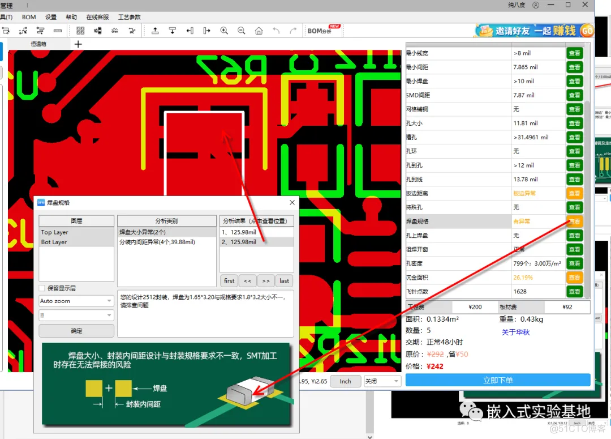Screen dimensions: 611x439
Task: Click the measuring ruler tool icon
Action: [58, 31]
